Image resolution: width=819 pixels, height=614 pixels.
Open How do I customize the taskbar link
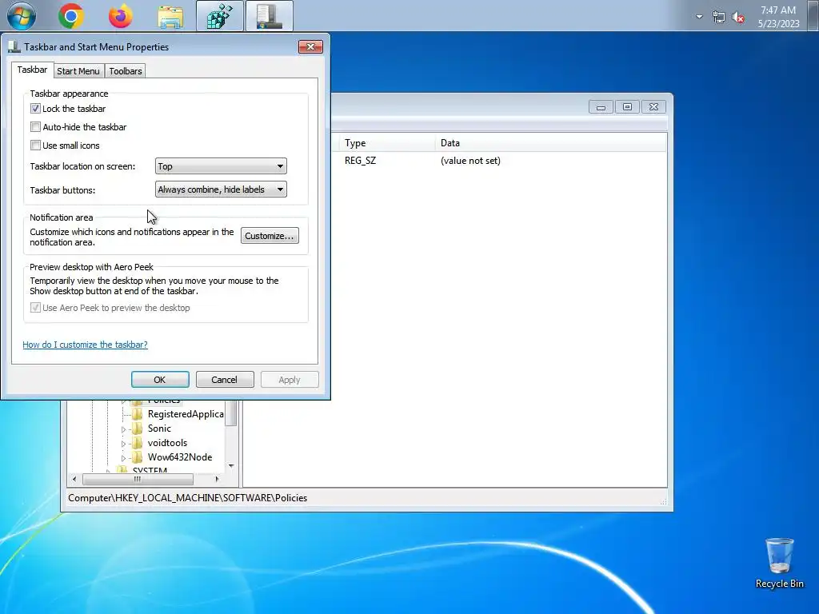pyautogui.click(x=85, y=345)
